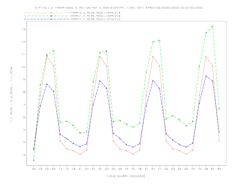
Task: Click y-axis tick value 3
Action: tap(24, 155)
